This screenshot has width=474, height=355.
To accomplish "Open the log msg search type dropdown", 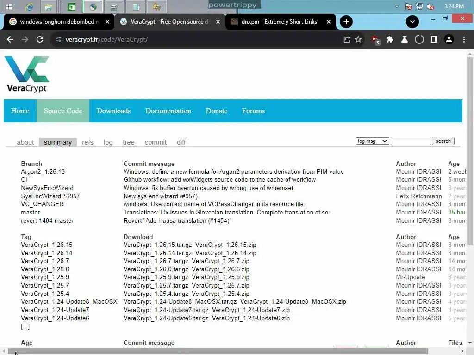I will point(373,141).
